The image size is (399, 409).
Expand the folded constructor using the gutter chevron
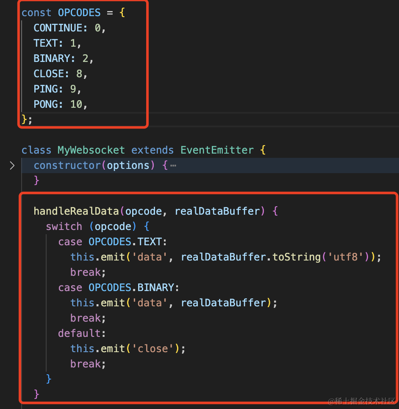tap(12, 165)
